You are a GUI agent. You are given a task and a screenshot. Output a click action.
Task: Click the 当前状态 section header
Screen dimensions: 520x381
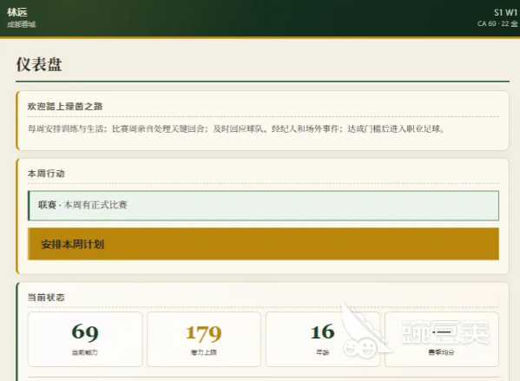(x=46, y=298)
